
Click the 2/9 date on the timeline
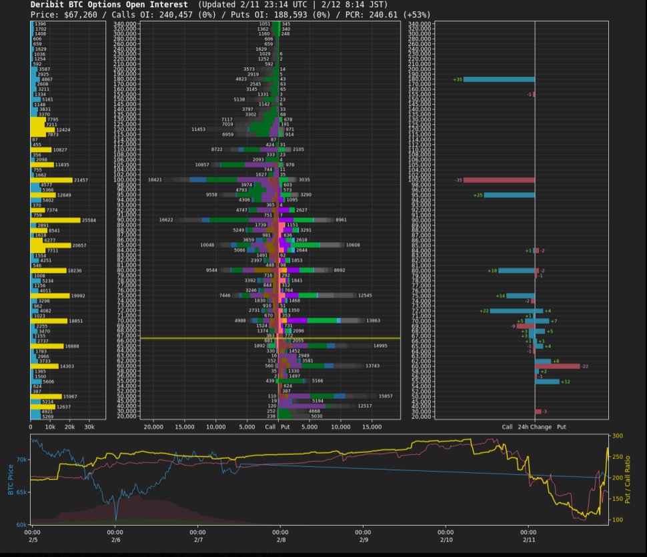coord(364,540)
